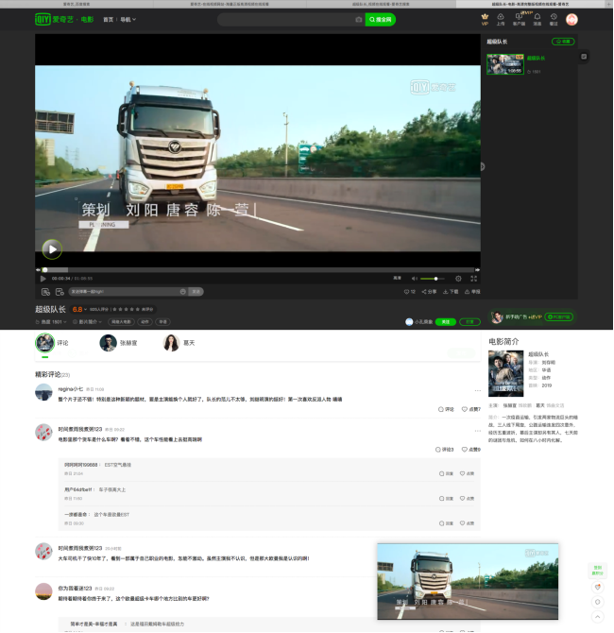Image resolution: width=614 pixels, height=633 pixels.
Task: Like the 这个车是欧曼EST sub-comment
Action: click(467, 523)
